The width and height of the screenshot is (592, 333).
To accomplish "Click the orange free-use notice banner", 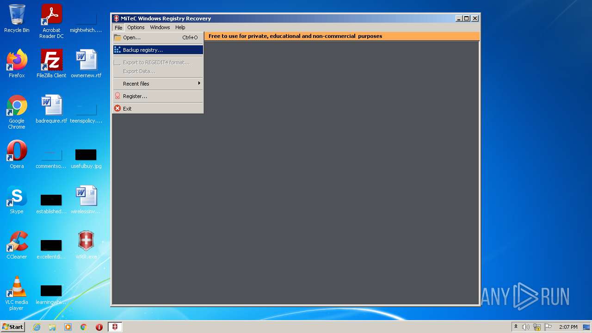I will [x=342, y=36].
